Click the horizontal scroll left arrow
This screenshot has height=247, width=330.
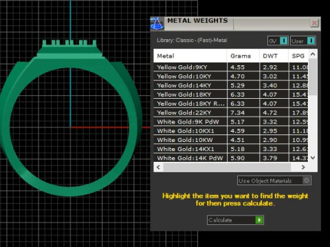pos(158,167)
